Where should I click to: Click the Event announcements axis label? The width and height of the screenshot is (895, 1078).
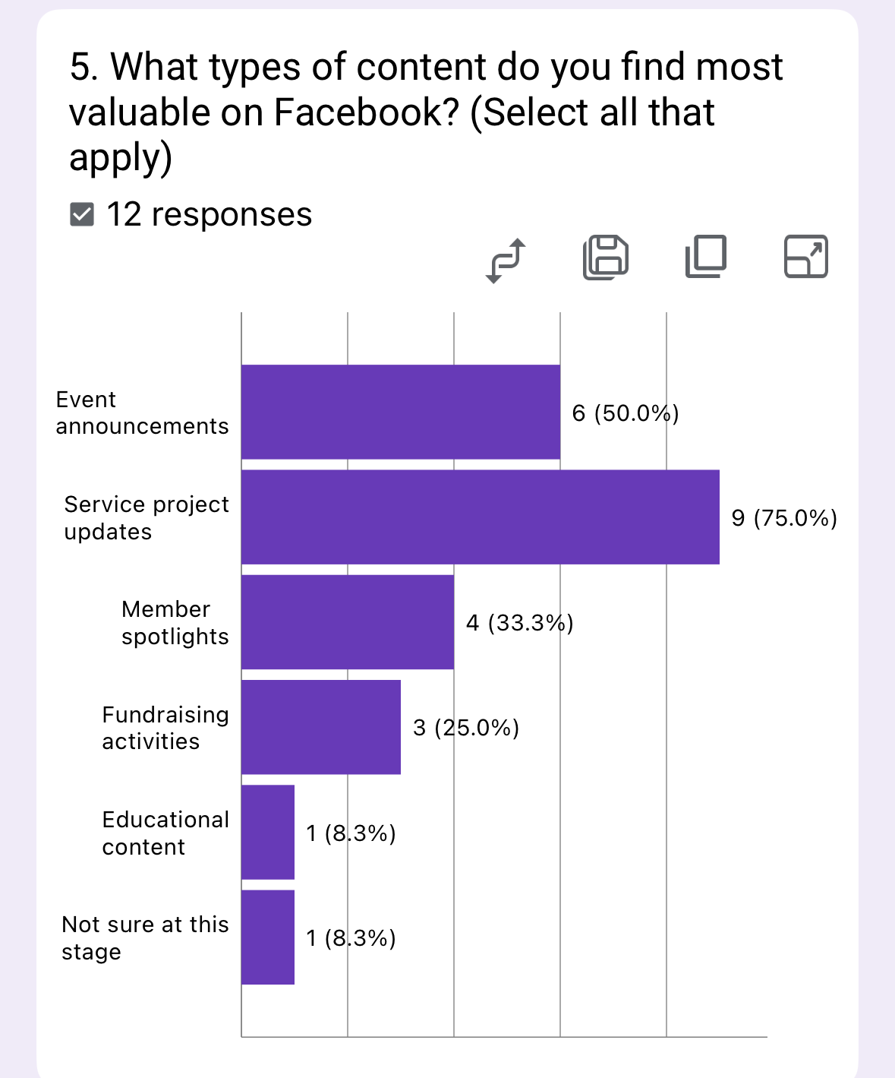(142, 413)
